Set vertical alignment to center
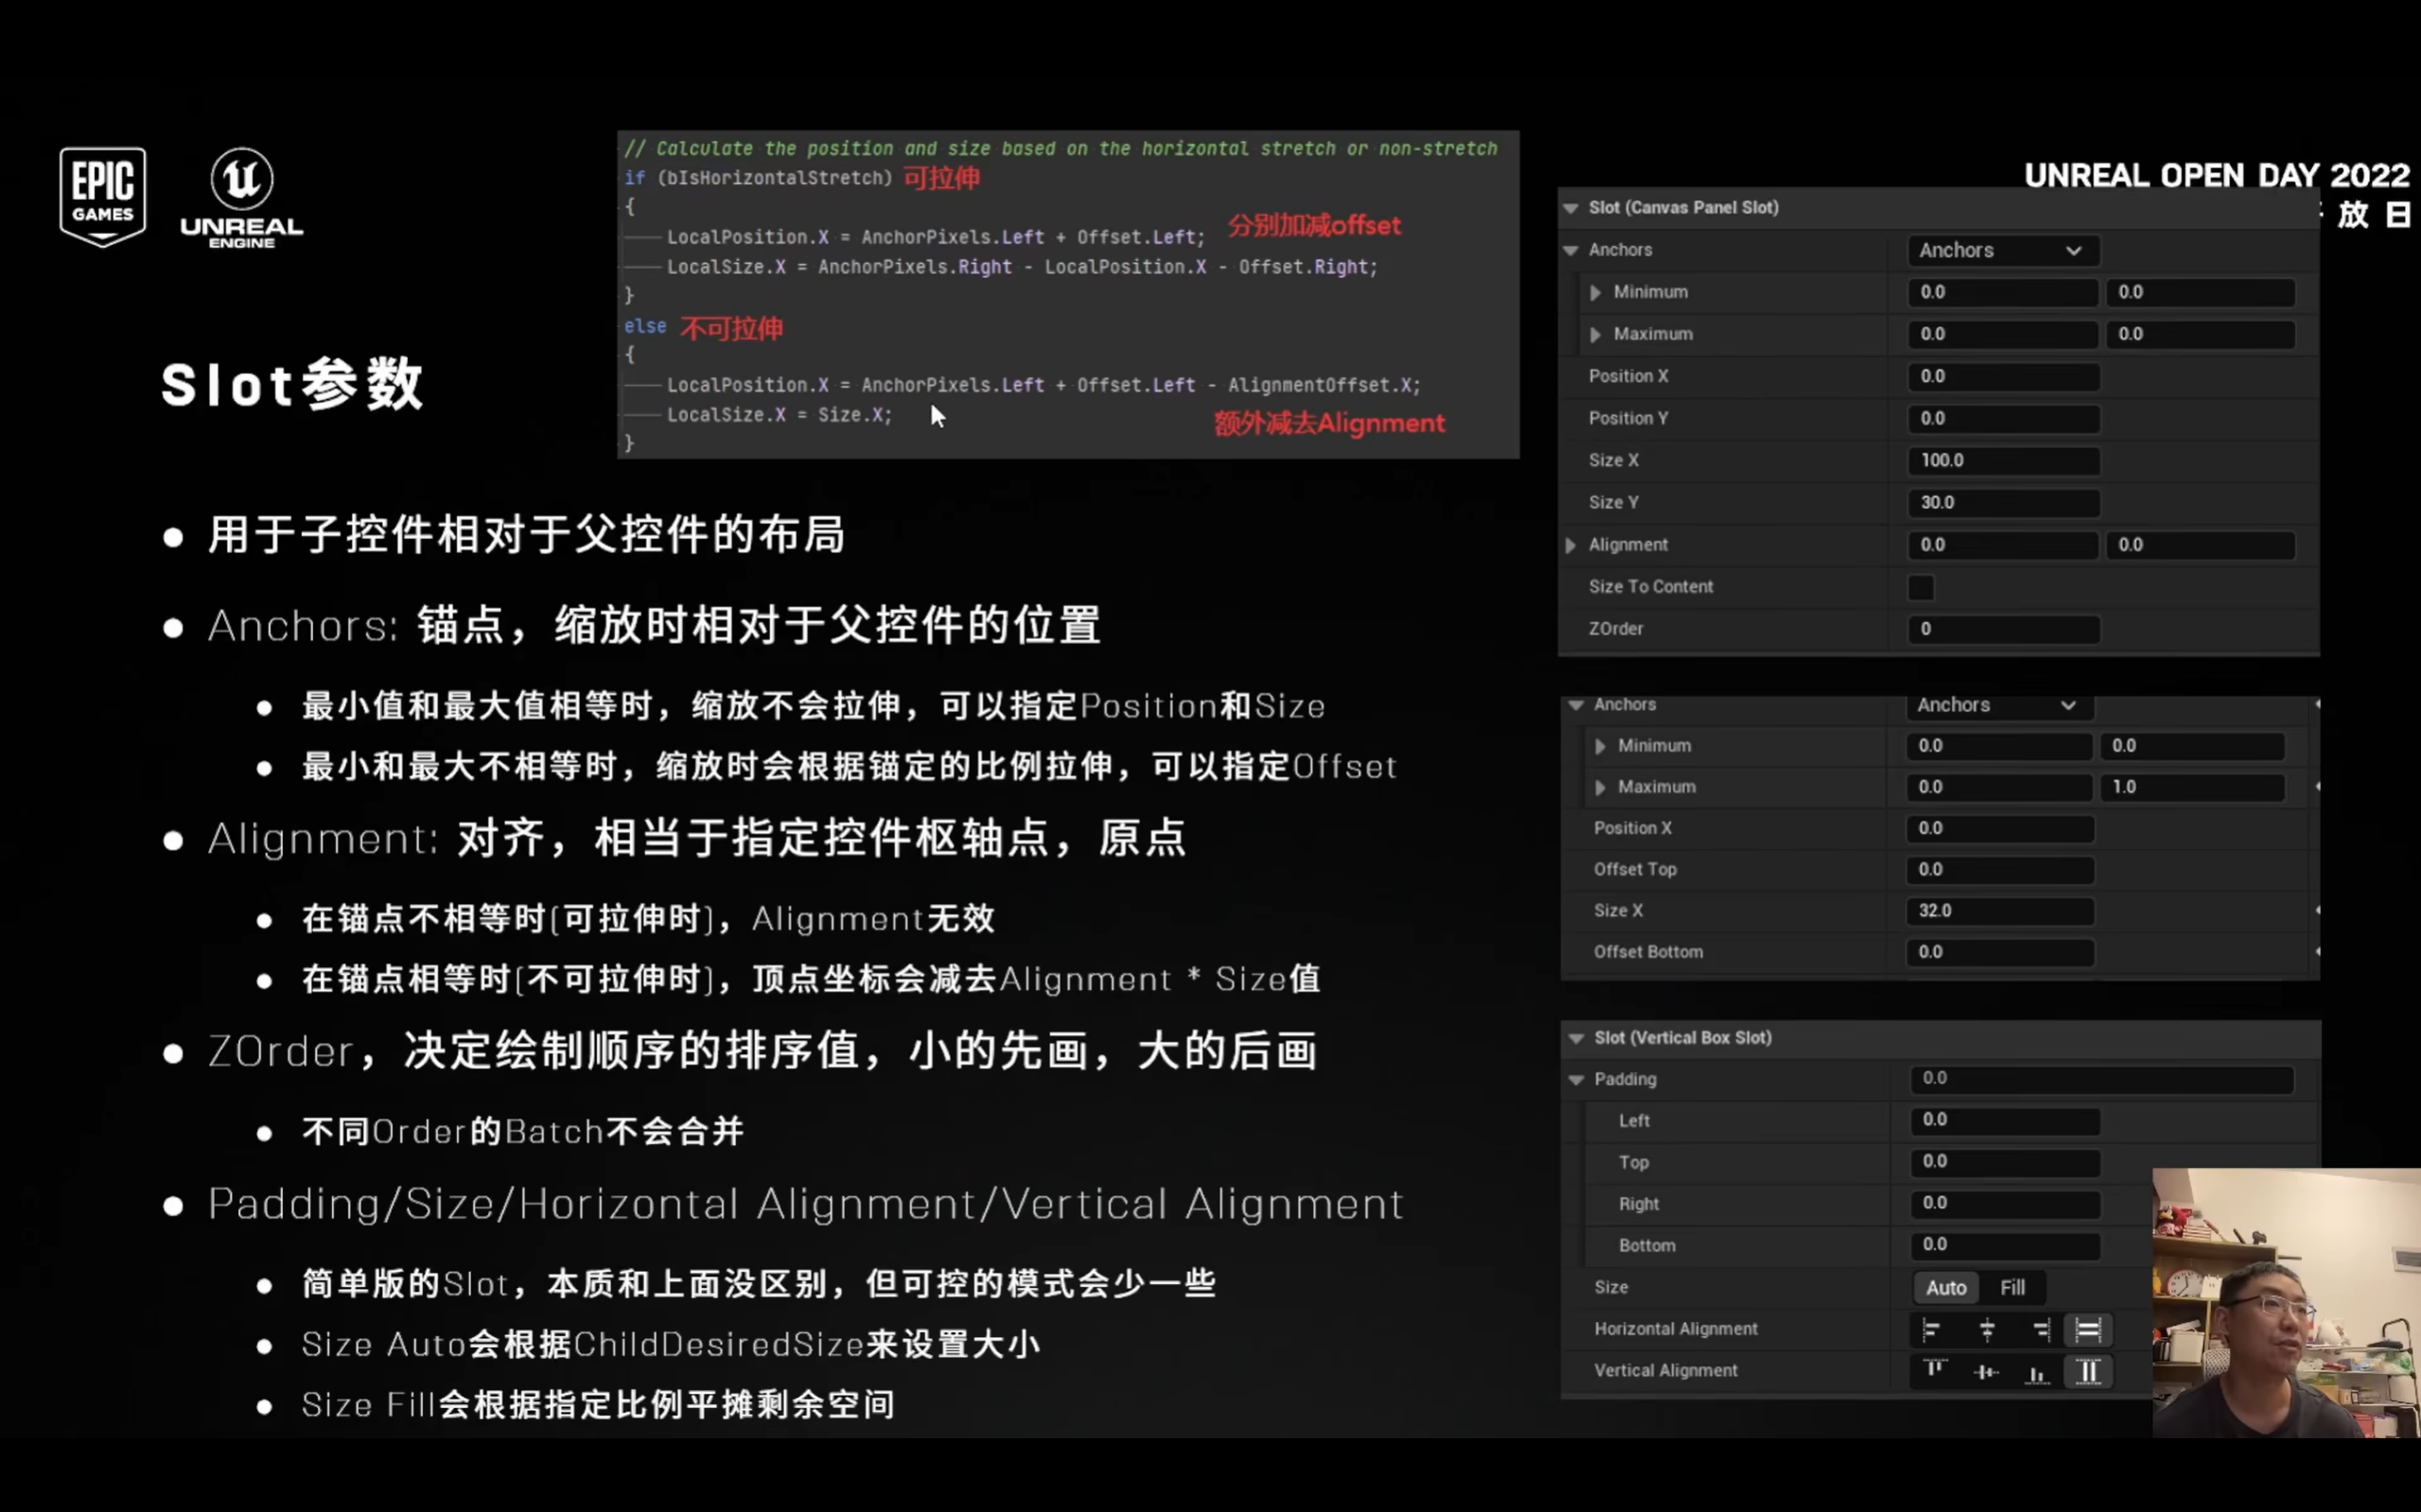 1987,1371
